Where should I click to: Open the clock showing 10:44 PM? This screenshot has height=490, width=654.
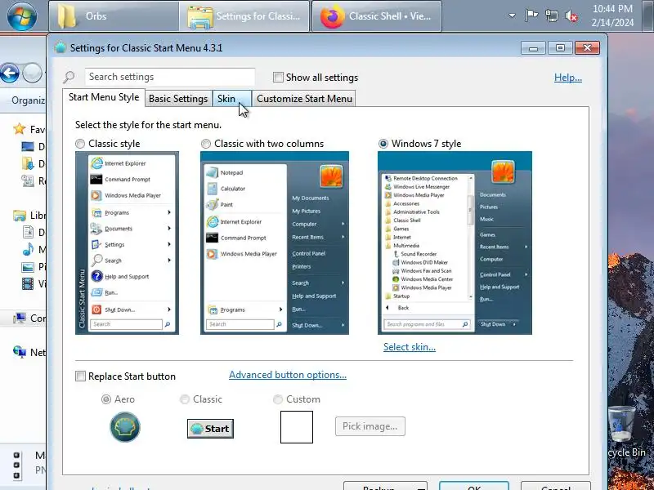click(x=612, y=16)
